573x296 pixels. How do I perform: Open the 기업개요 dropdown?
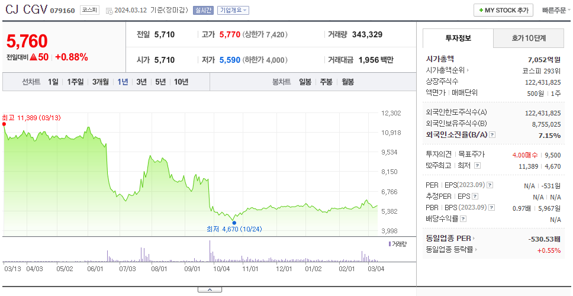(x=233, y=10)
